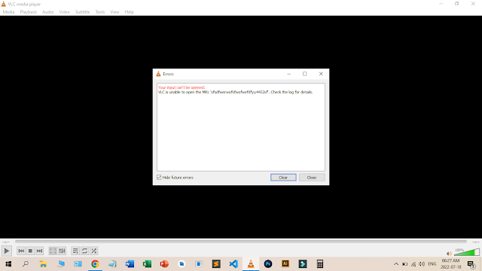Click the Close button in Errors dialog
This screenshot has height=271, width=482.
(x=312, y=178)
